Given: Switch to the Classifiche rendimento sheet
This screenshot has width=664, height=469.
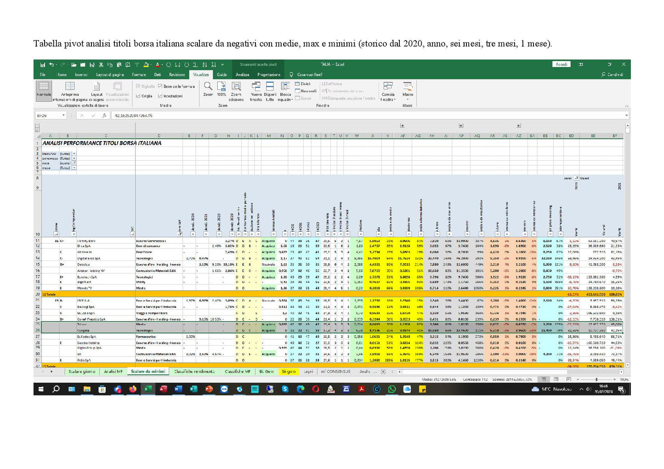Looking at the screenshot, I should pyautogui.click(x=194, y=371).
